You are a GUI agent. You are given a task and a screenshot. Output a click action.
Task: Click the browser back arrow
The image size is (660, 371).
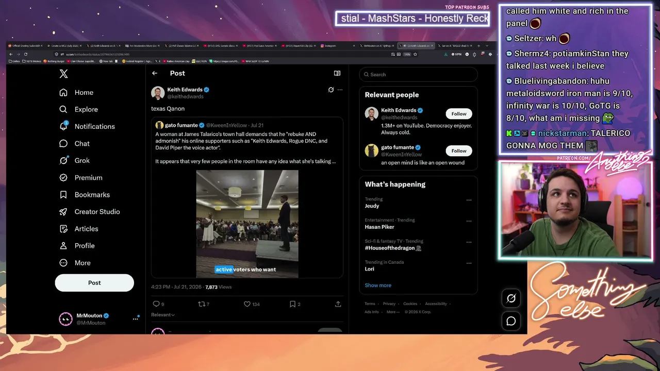(11, 54)
